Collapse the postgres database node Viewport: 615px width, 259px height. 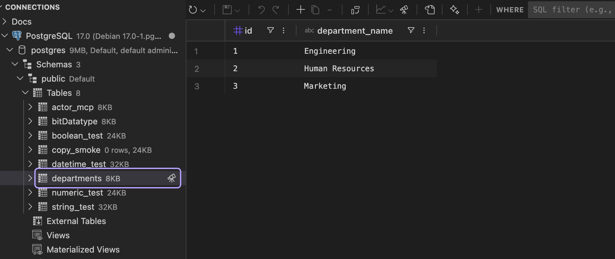pos(10,50)
